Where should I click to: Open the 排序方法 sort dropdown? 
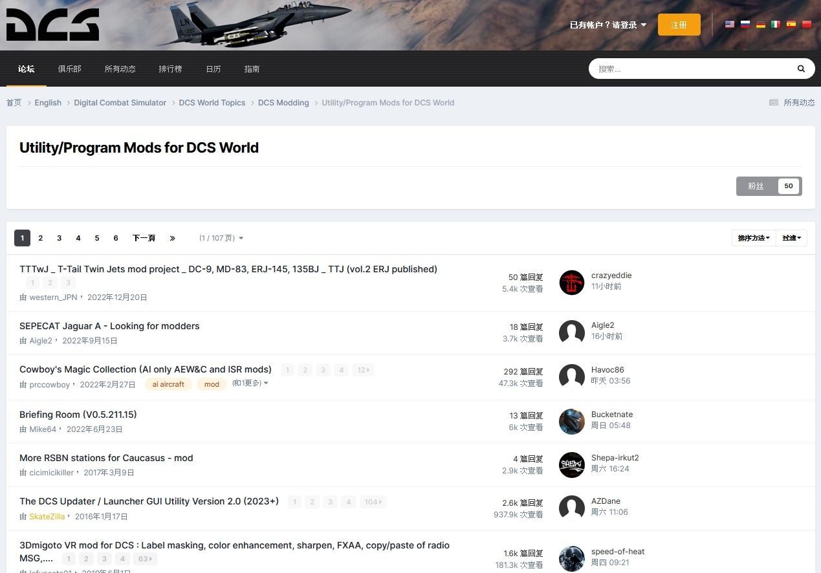pos(754,238)
